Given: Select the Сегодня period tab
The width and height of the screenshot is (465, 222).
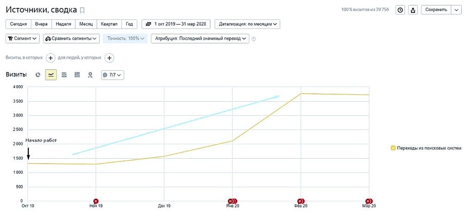Looking at the screenshot, I should pyautogui.click(x=19, y=24).
